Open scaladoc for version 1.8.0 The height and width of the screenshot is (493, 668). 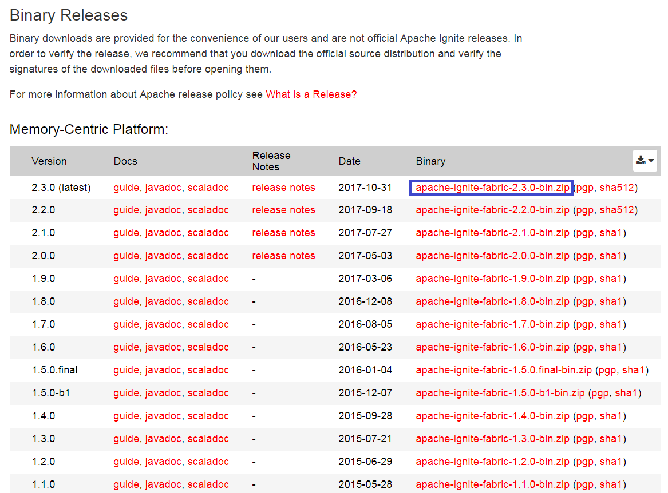pyautogui.click(x=208, y=301)
